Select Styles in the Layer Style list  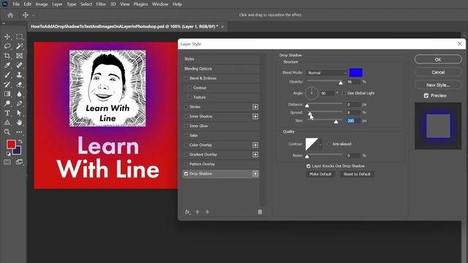click(221, 59)
